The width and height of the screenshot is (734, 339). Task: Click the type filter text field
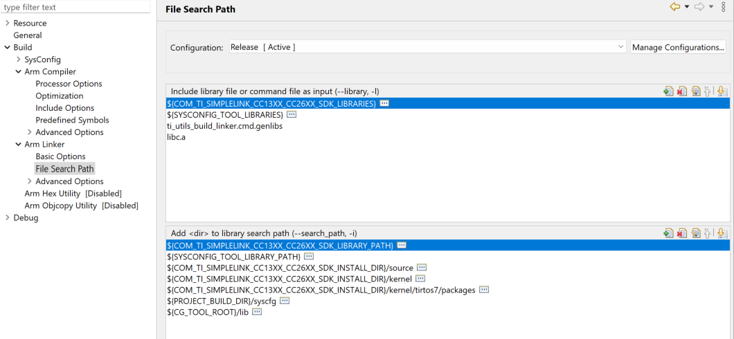pyautogui.click(x=75, y=7)
